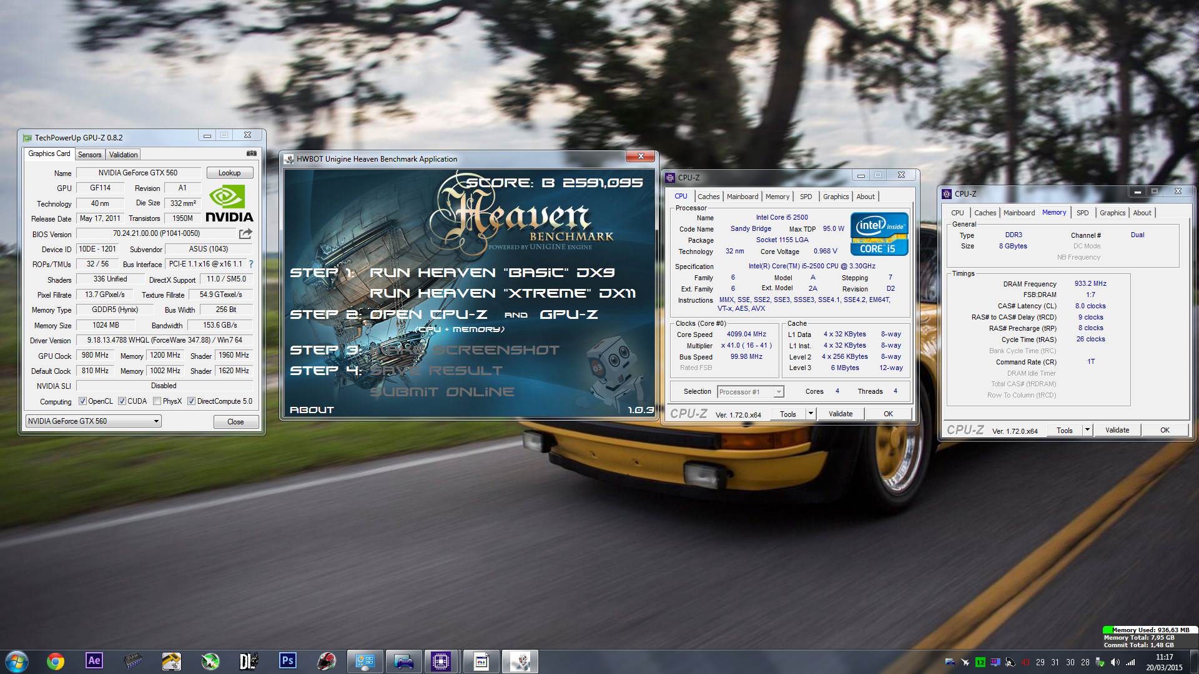Select the CPU tab in the right CPU-Z window
Viewport: 1199px width, 674px height.
957,213
